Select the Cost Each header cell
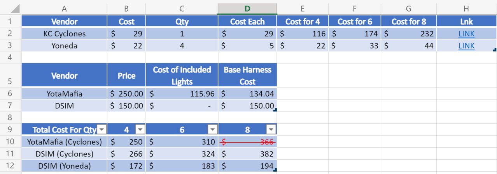The height and width of the screenshot is (174, 497). (247, 22)
